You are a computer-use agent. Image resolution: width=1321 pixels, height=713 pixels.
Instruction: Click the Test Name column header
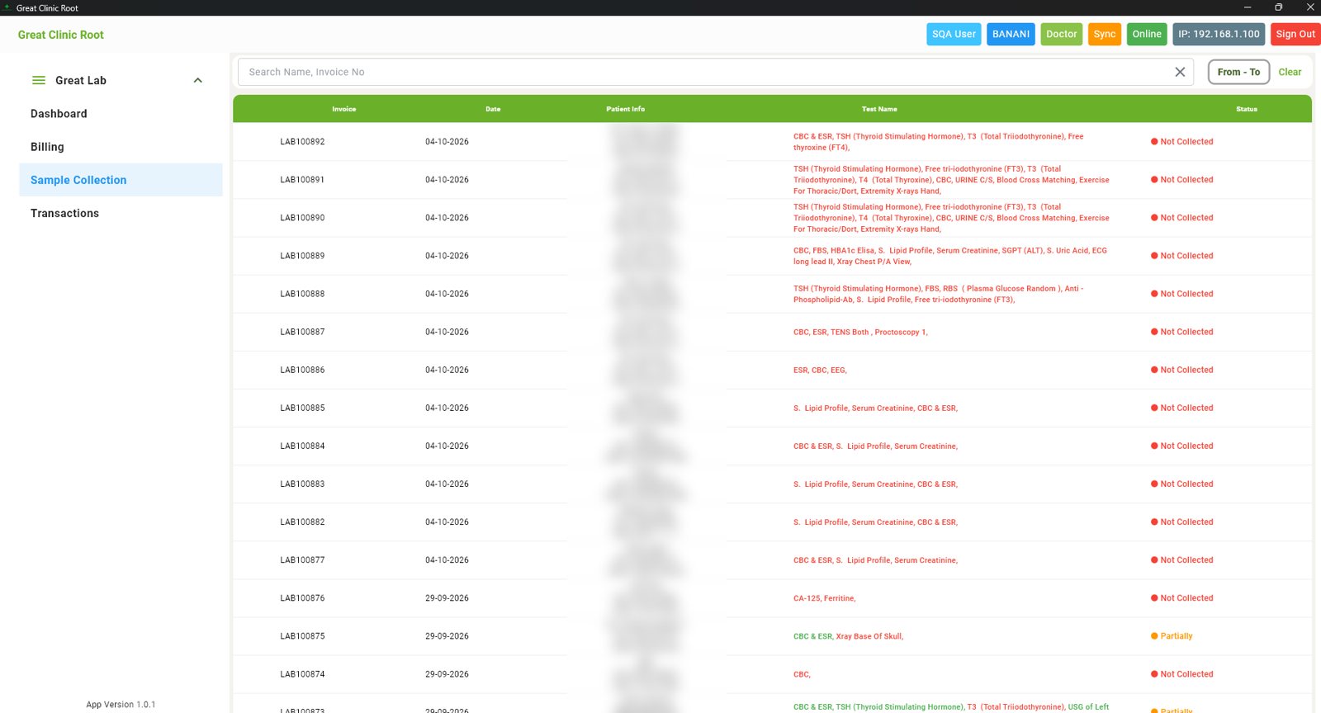tap(879, 109)
